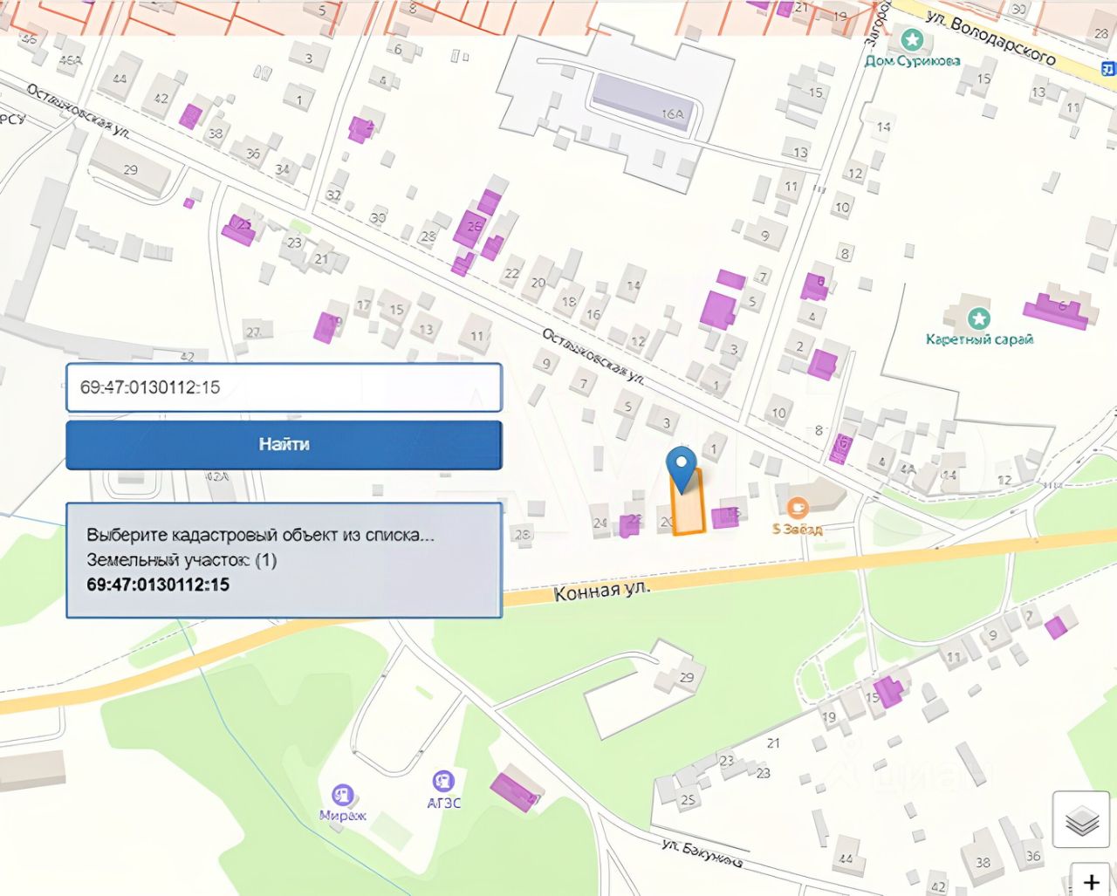
Task: Open the Дом Сурикова landmark icon
Action: 912,39
